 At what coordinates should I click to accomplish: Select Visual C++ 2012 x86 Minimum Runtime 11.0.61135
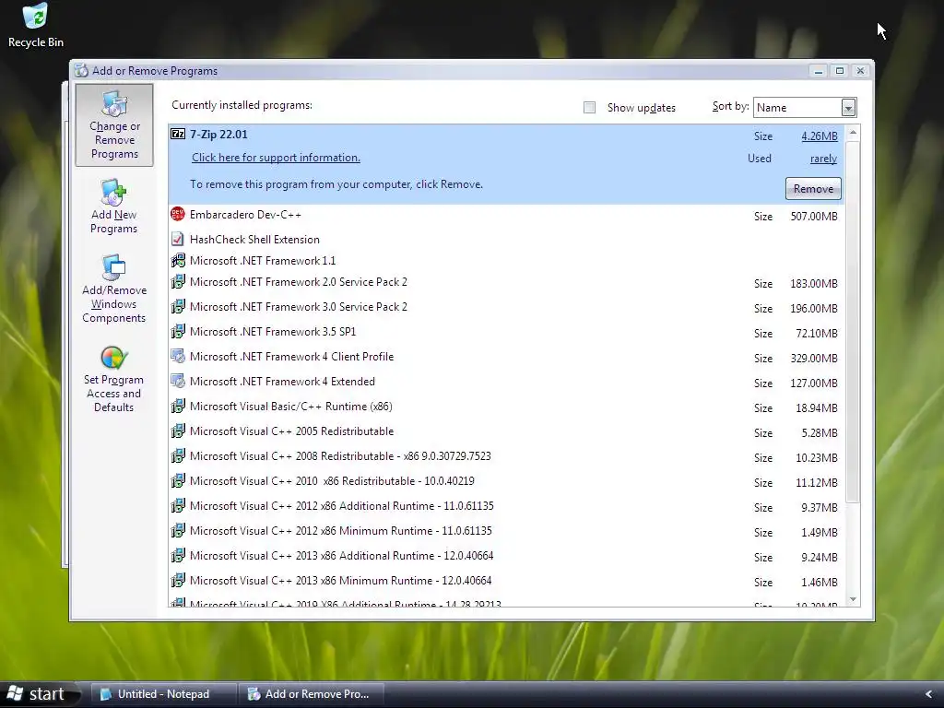coord(506,531)
